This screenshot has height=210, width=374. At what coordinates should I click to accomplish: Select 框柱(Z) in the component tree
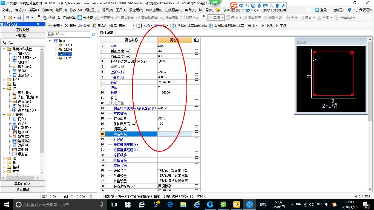click(x=24, y=62)
